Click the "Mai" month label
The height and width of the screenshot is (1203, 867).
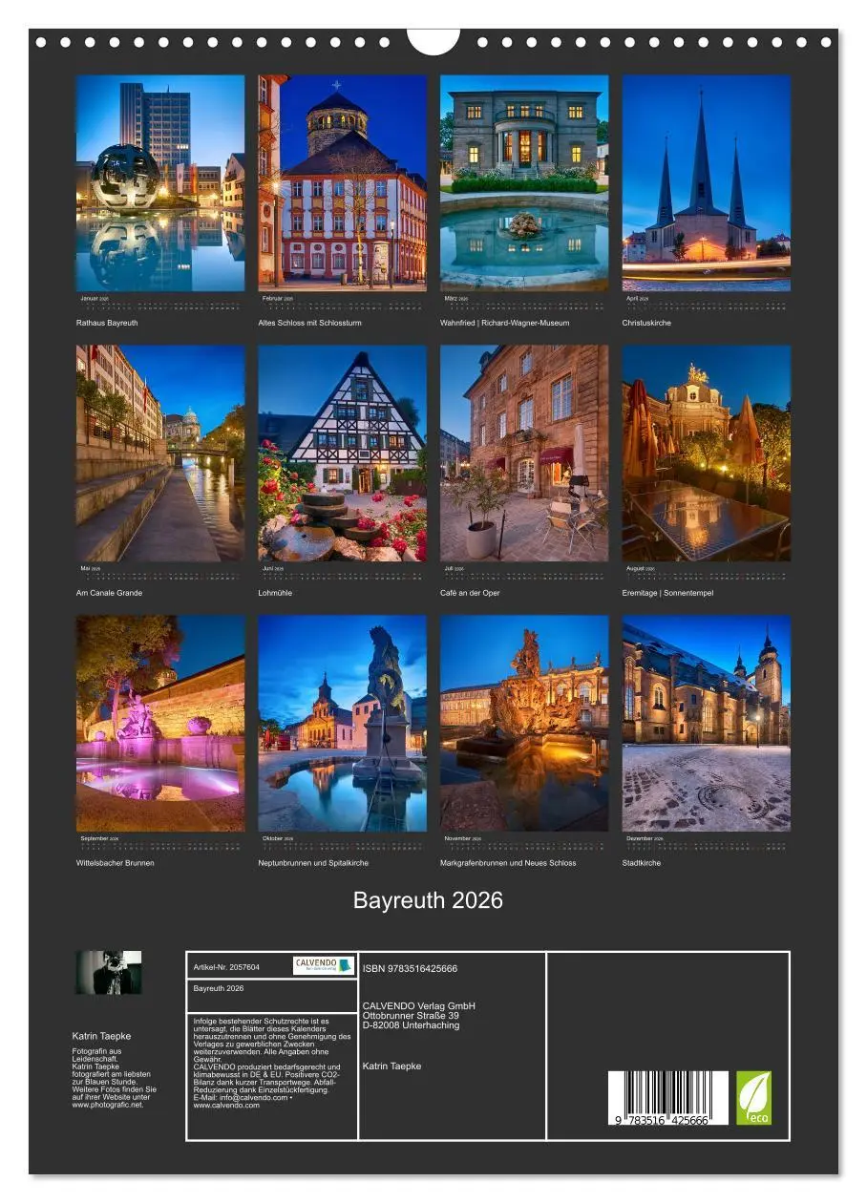pos(86,569)
